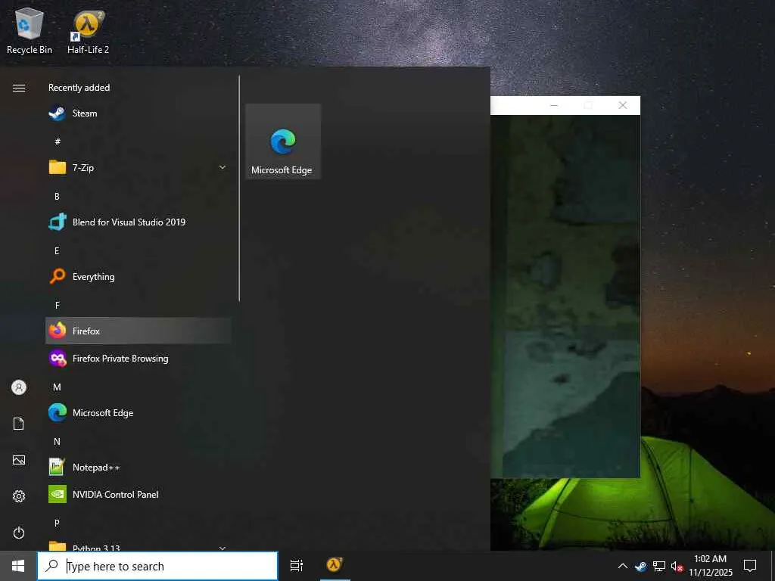The width and height of the screenshot is (775, 581).
Task: Open Documents from Start sidebar
Action: pos(19,424)
